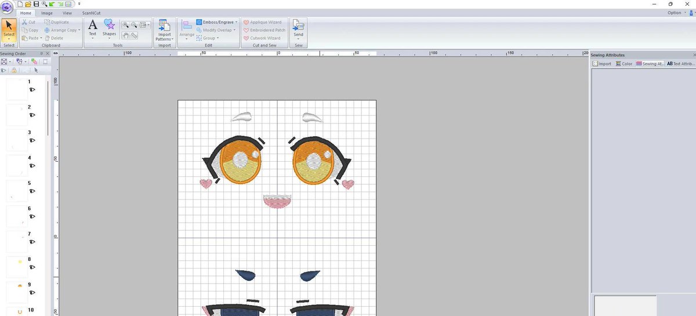Toggle visibility of sewing order item 4
This screenshot has width=696, height=316.
click(x=32, y=166)
